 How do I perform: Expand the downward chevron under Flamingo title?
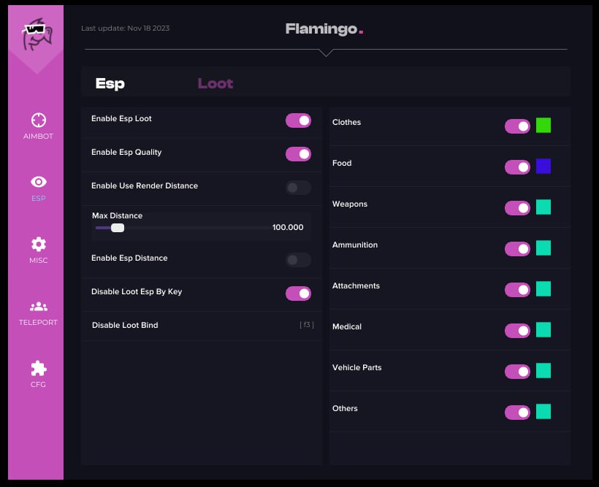326,53
